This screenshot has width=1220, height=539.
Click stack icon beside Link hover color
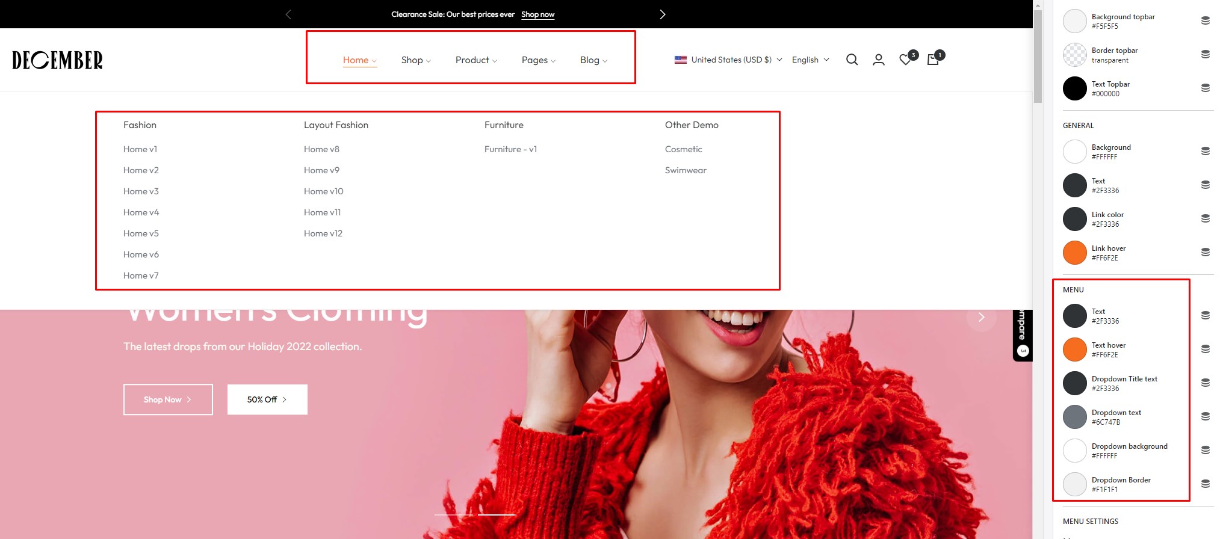1205,252
